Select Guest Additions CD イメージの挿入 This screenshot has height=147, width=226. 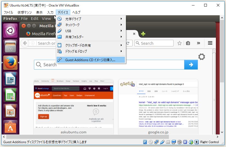pyautogui.click(x=91, y=60)
